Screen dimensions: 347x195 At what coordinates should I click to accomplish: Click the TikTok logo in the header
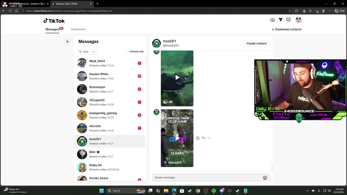tap(54, 21)
